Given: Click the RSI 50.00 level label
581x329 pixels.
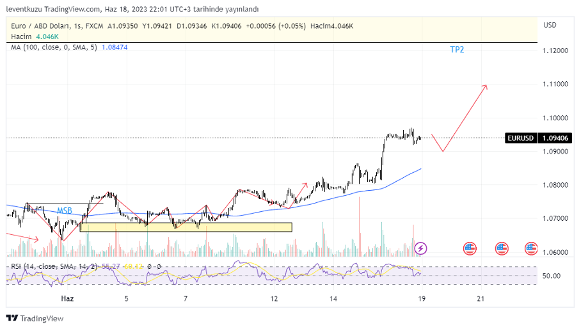Looking at the screenshot, I should pyautogui.click(x=551, y=276).
